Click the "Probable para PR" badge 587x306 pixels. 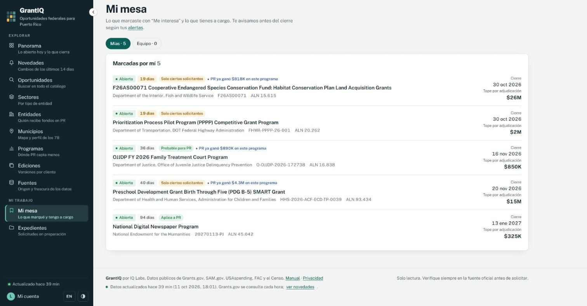tap(176, 148)
